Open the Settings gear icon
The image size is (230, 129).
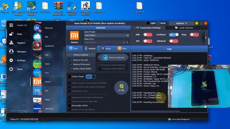click(x=11, y=60)
